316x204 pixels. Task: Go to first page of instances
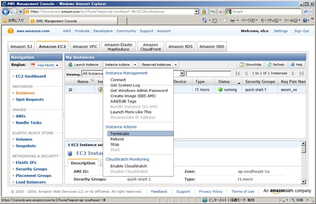pyautogui.click(x=238, y=73)
